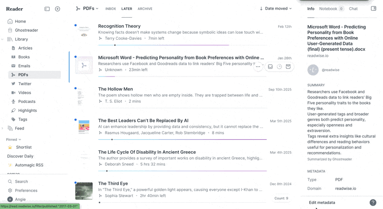
Task: Open the three-dot more actions menu
Action: click(x=258, y=67)
